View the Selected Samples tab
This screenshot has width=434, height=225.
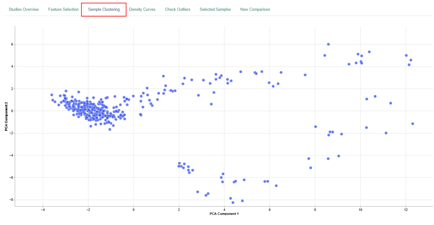[x=215, y=9]
